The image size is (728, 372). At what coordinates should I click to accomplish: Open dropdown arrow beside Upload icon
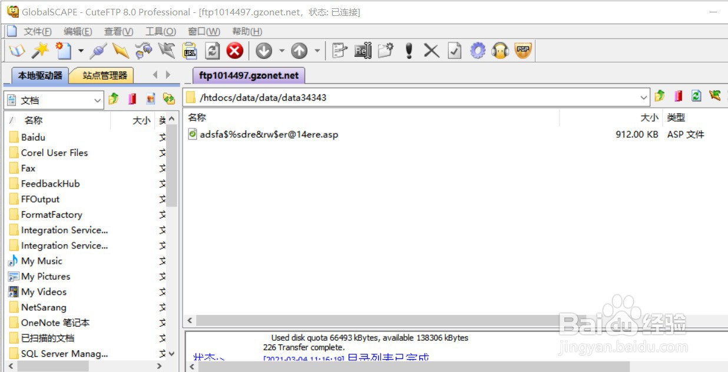click(x=317, y=51)
